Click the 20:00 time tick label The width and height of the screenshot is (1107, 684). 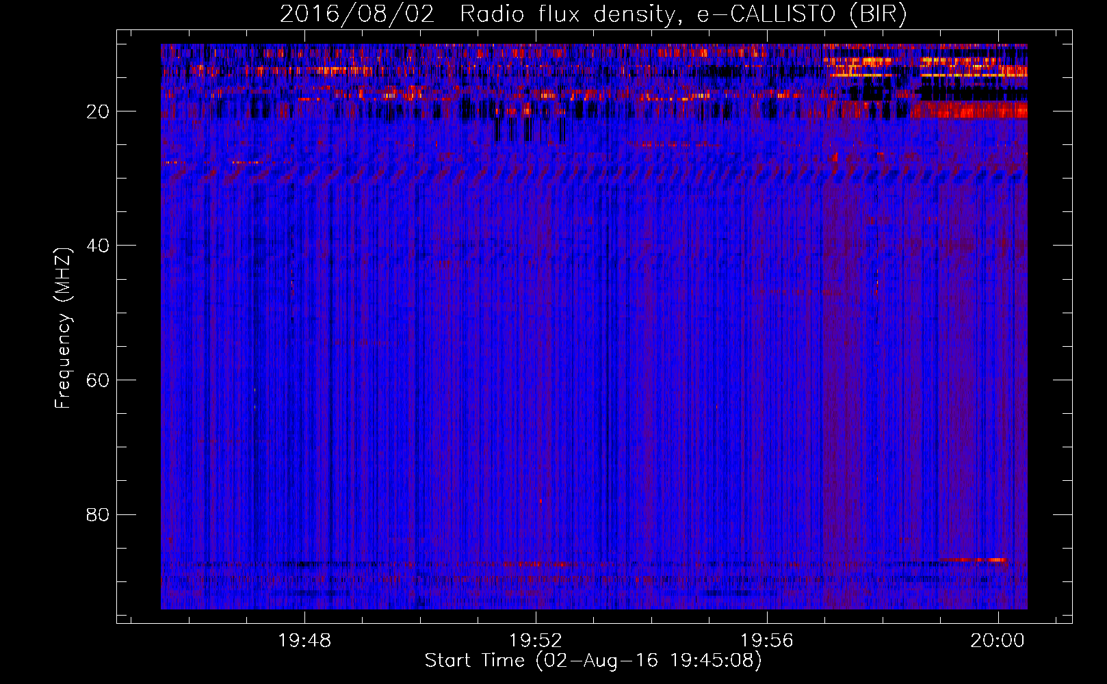coord(998,641)
